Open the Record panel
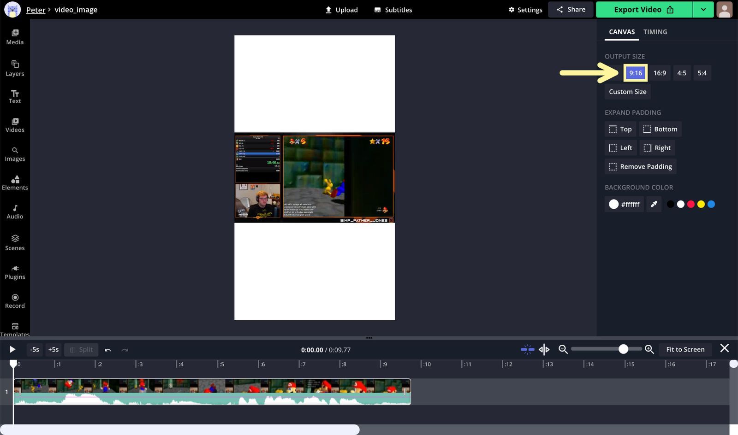This screenshot has height=435, width=738. pyautogui.click(x=15, y=300)
